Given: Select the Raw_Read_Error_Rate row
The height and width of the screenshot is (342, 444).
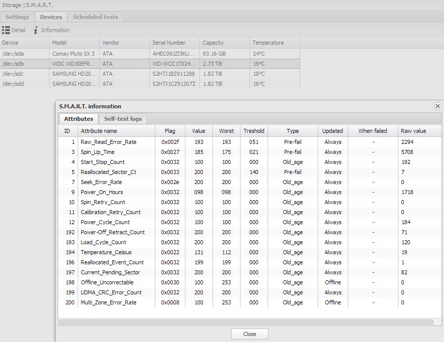Looking at the screenshot, I should (x=250, y=142).
